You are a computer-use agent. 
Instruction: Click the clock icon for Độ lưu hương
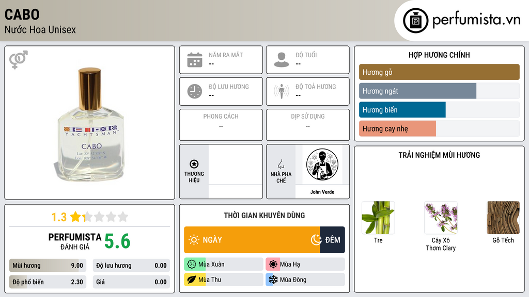195,91
